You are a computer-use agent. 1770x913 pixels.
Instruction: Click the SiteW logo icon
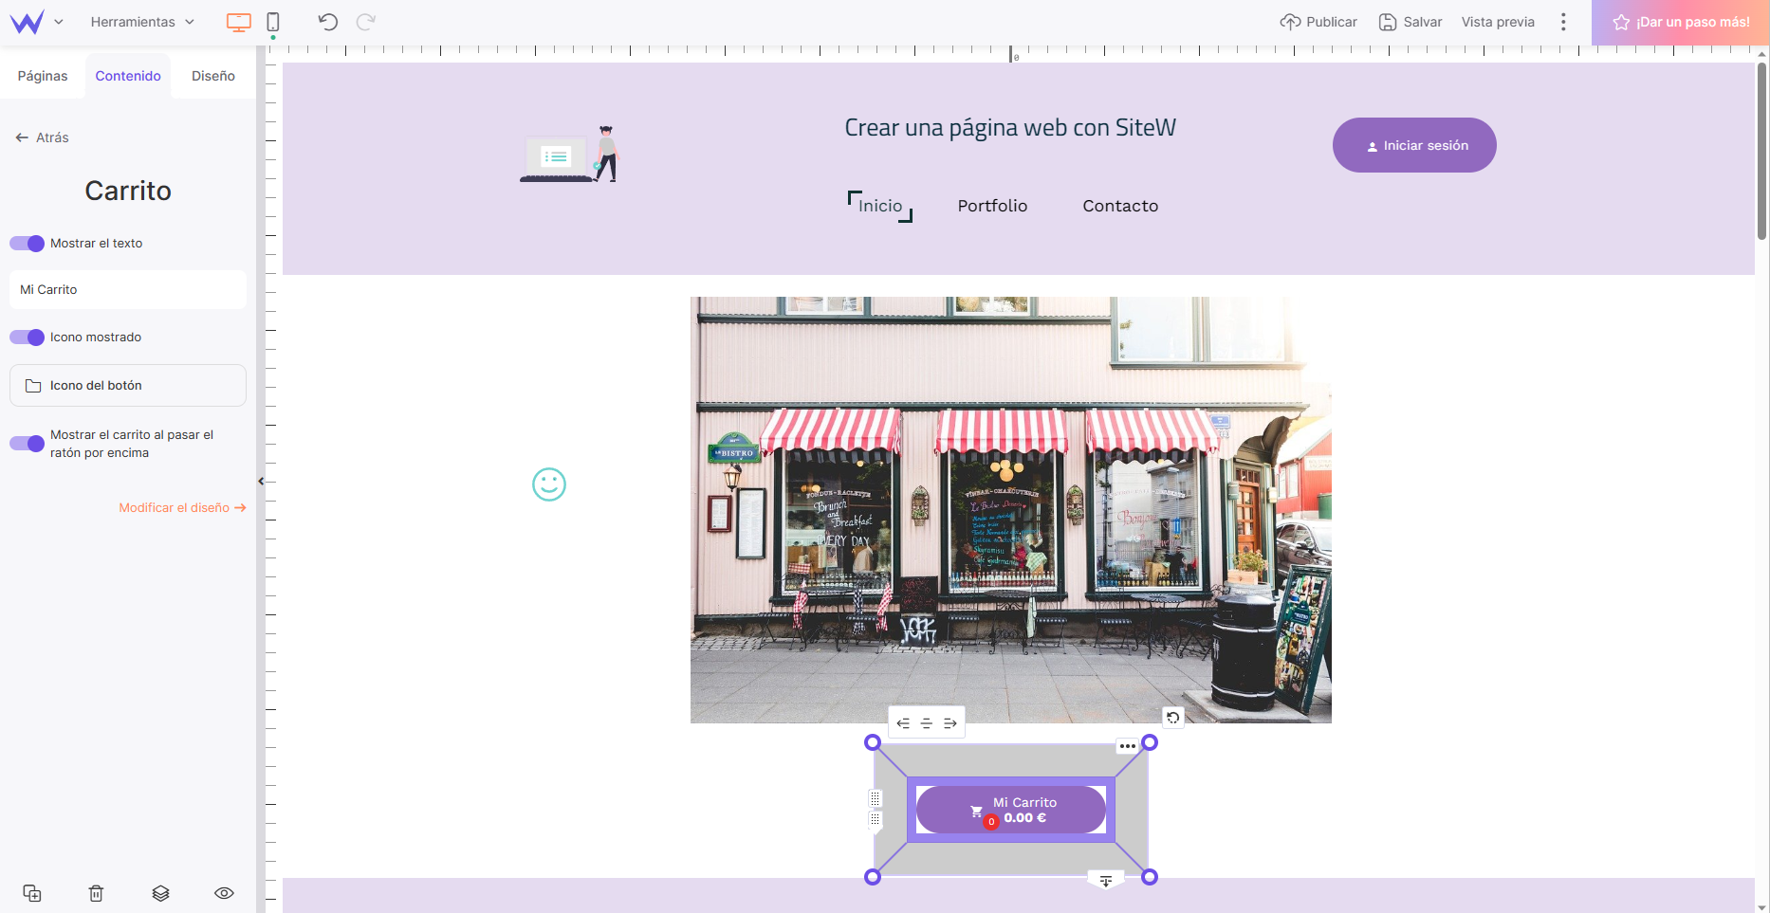pos(27,22)
